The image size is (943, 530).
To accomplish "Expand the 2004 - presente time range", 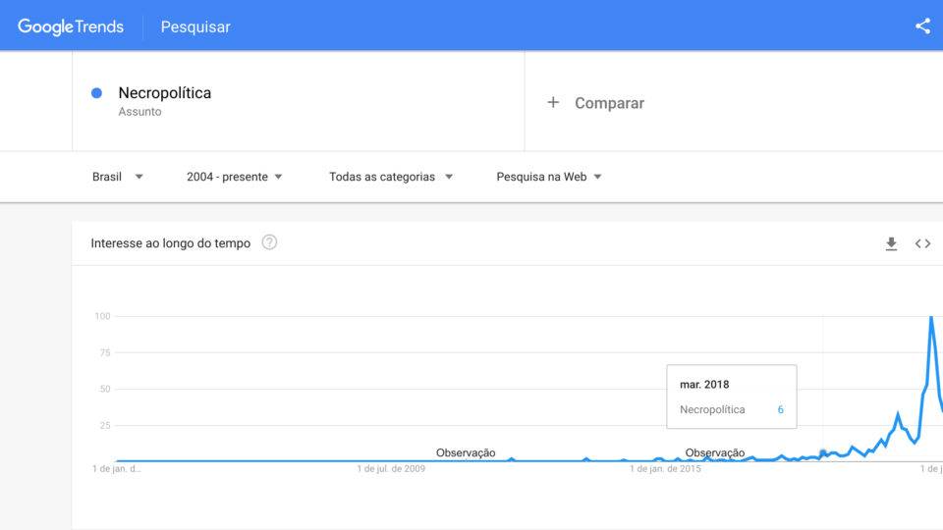I will tap(234, 177).
